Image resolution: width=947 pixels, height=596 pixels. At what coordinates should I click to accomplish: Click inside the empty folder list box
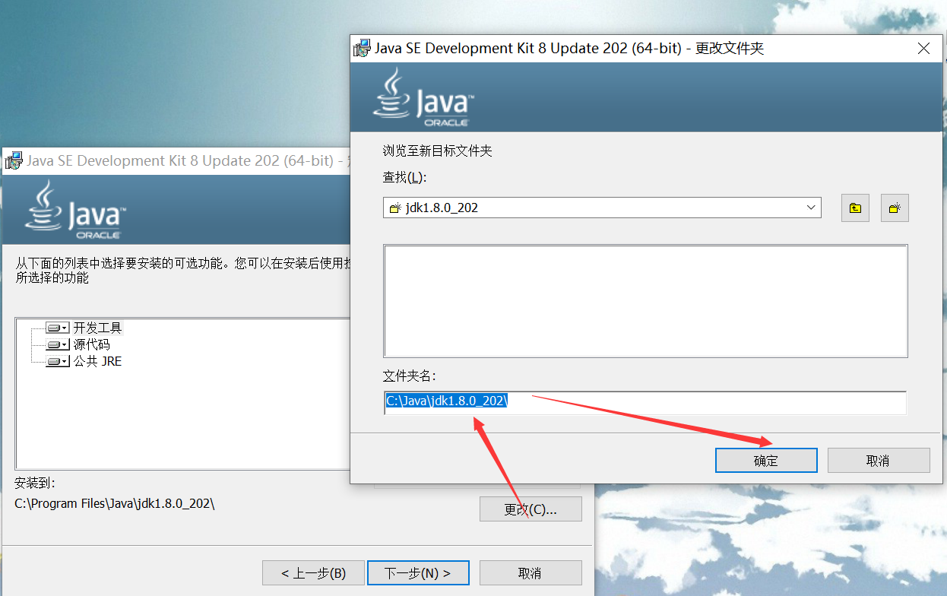coord(645,301)
